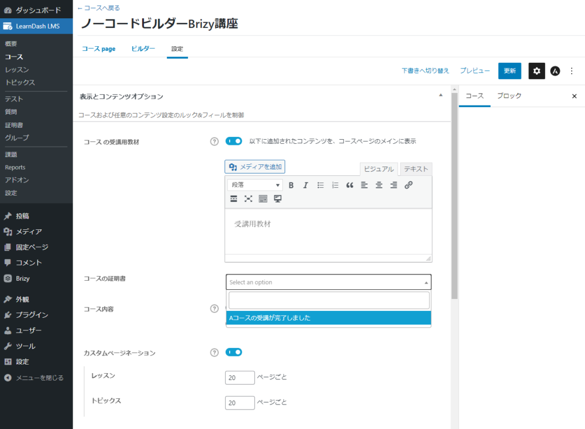Toggle italic formatting in the editor toolbar

[306, 185]
